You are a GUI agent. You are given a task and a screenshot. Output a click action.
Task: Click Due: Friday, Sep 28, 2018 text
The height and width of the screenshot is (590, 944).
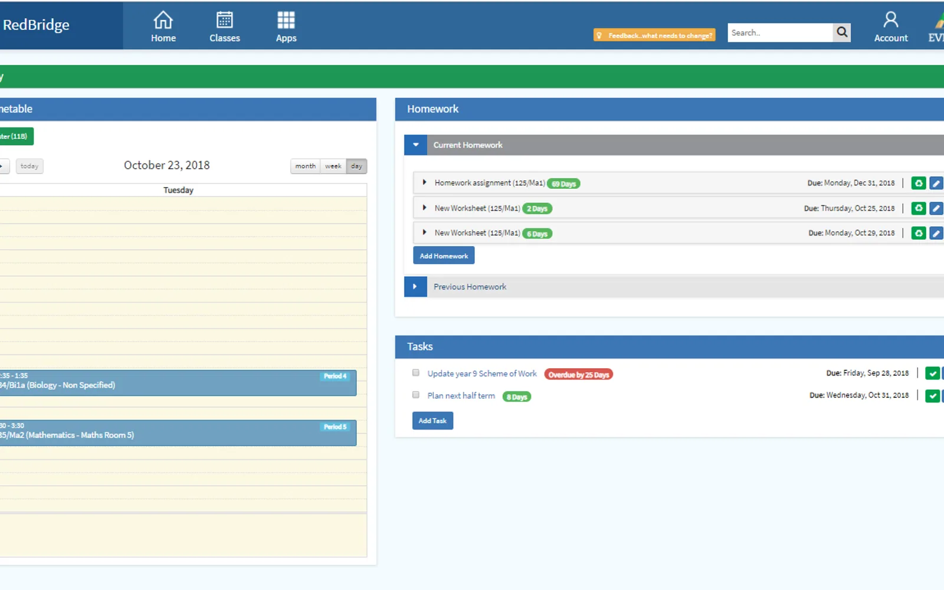coord(867,373)
